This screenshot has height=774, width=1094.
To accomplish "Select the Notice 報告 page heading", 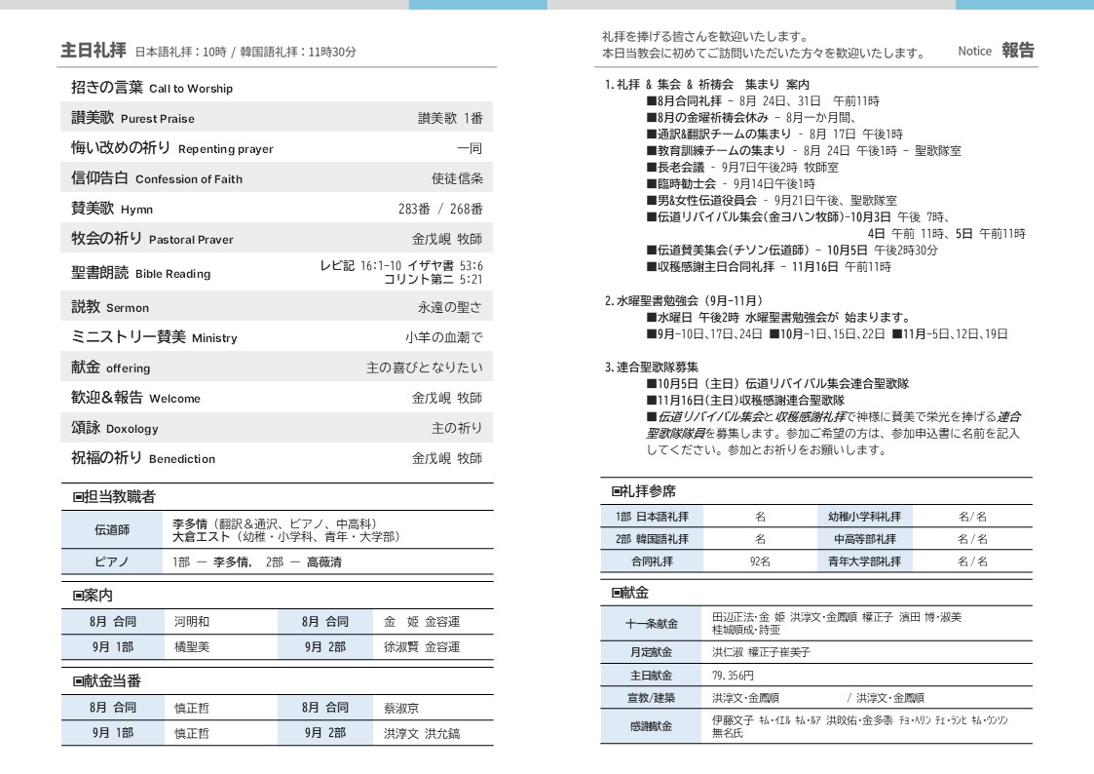I will (x=996, y=51).
